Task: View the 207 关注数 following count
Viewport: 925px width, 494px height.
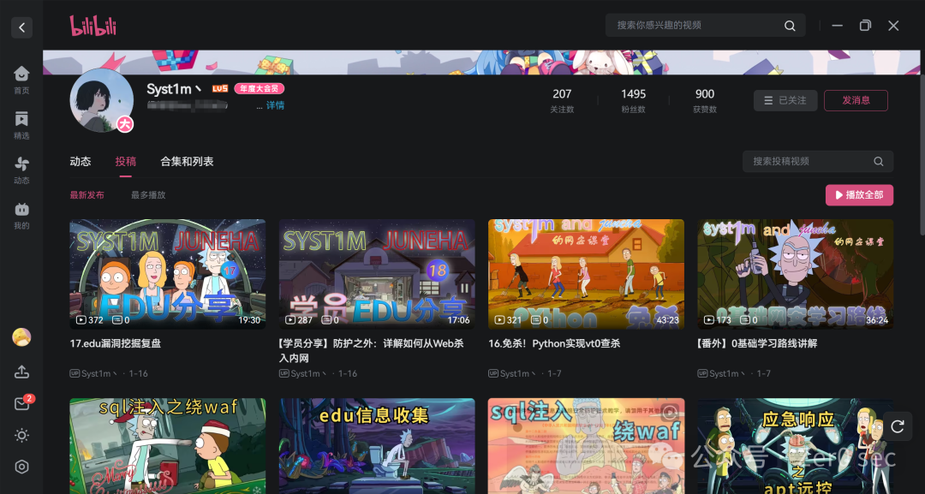Action: (562, 100)
